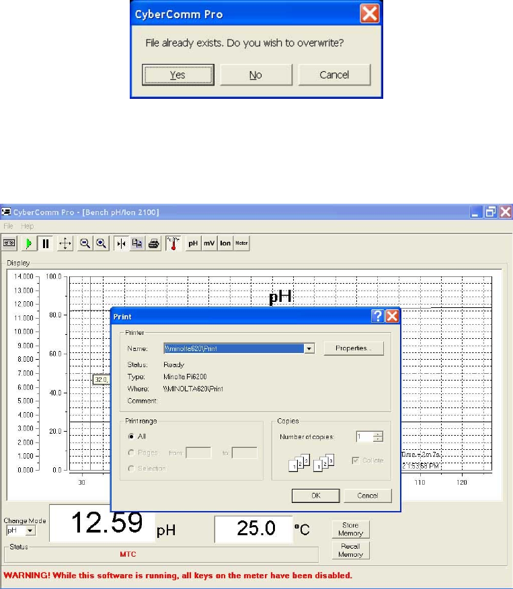The height and width of the screenshot is (589, 513).
Task: Click the 32.0 graph cursor marker label
Action: (x=102, y=379)
